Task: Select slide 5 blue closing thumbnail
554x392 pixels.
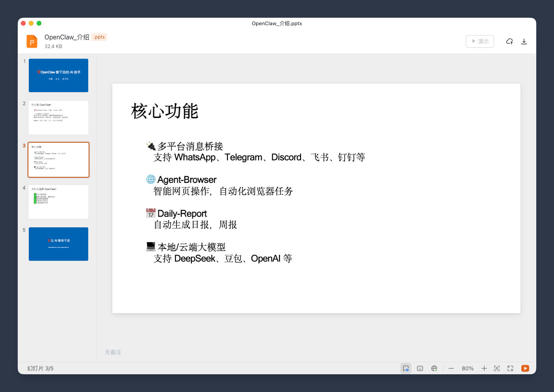Action: point(58,244)
